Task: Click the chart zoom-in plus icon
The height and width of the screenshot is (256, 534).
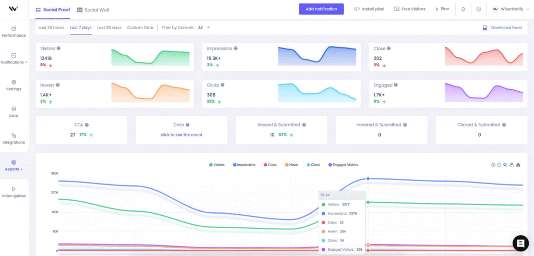Action: point(493,165)
